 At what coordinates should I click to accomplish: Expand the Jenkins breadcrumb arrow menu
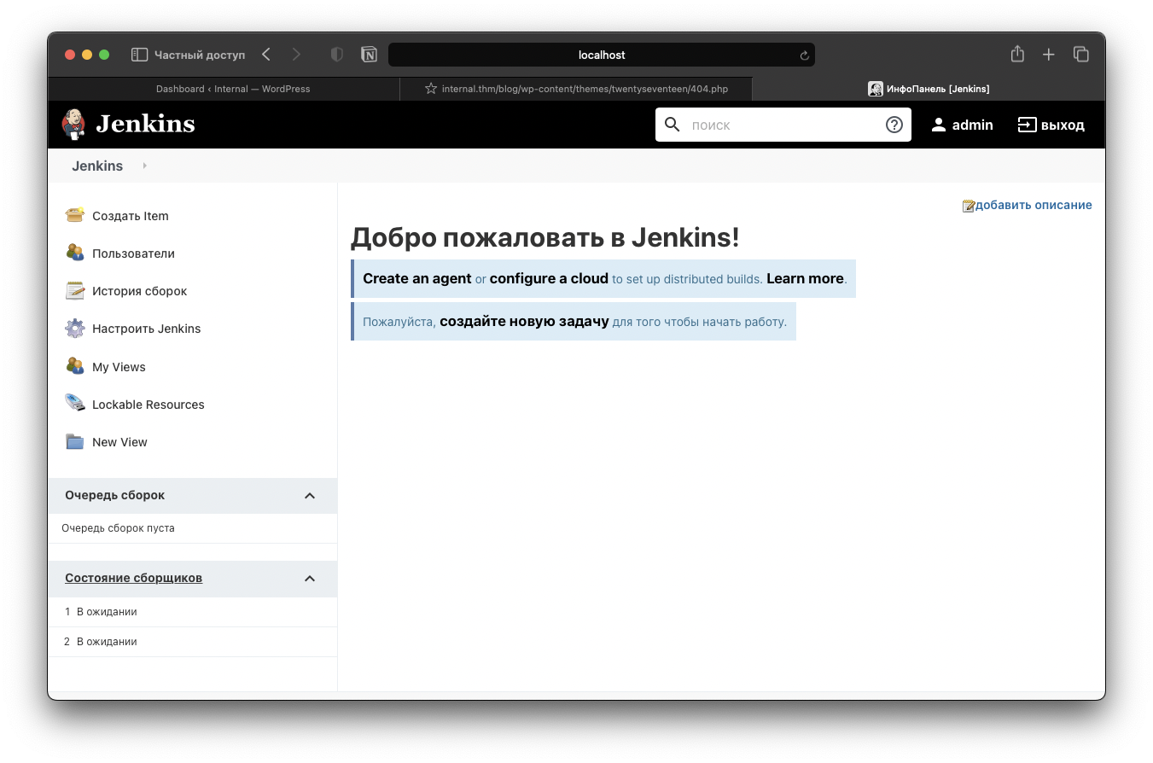tap(145, 166)
